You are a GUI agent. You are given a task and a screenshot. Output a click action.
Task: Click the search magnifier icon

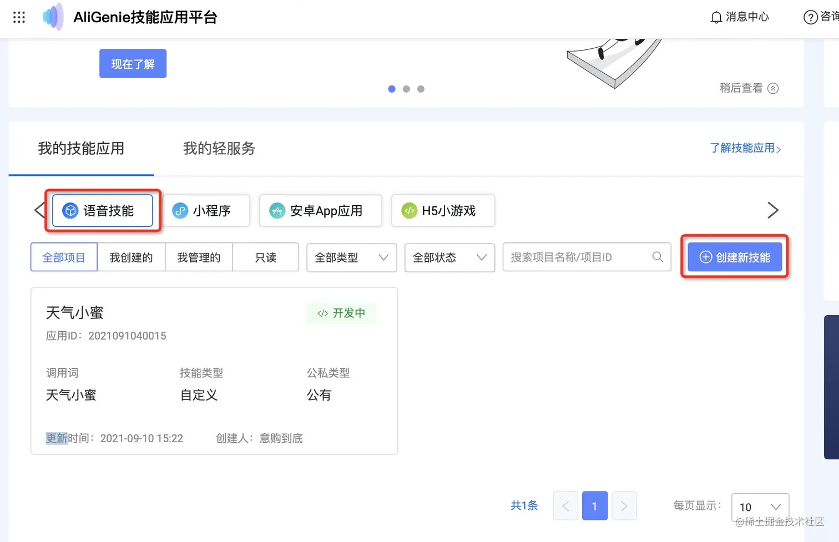658,257
